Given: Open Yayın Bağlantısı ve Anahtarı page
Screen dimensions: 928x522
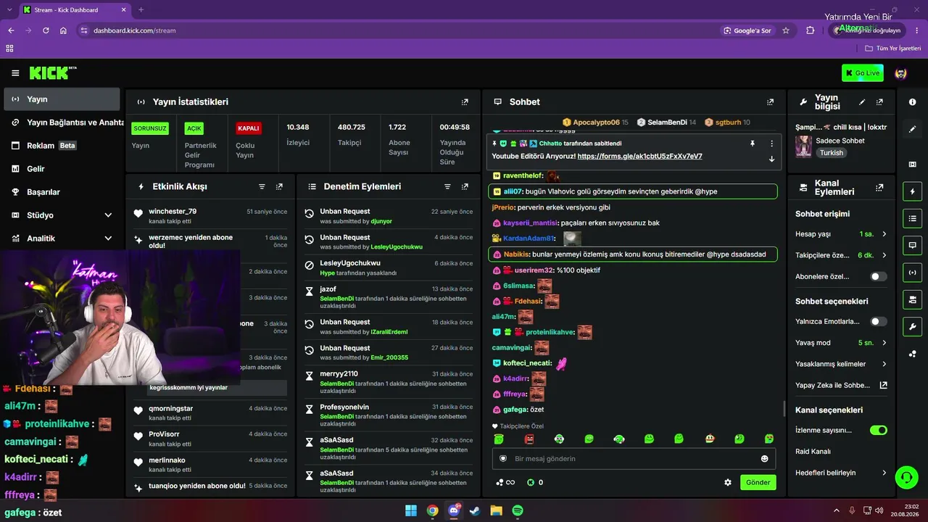Looking at the screenshot, I should pos(64,123).
